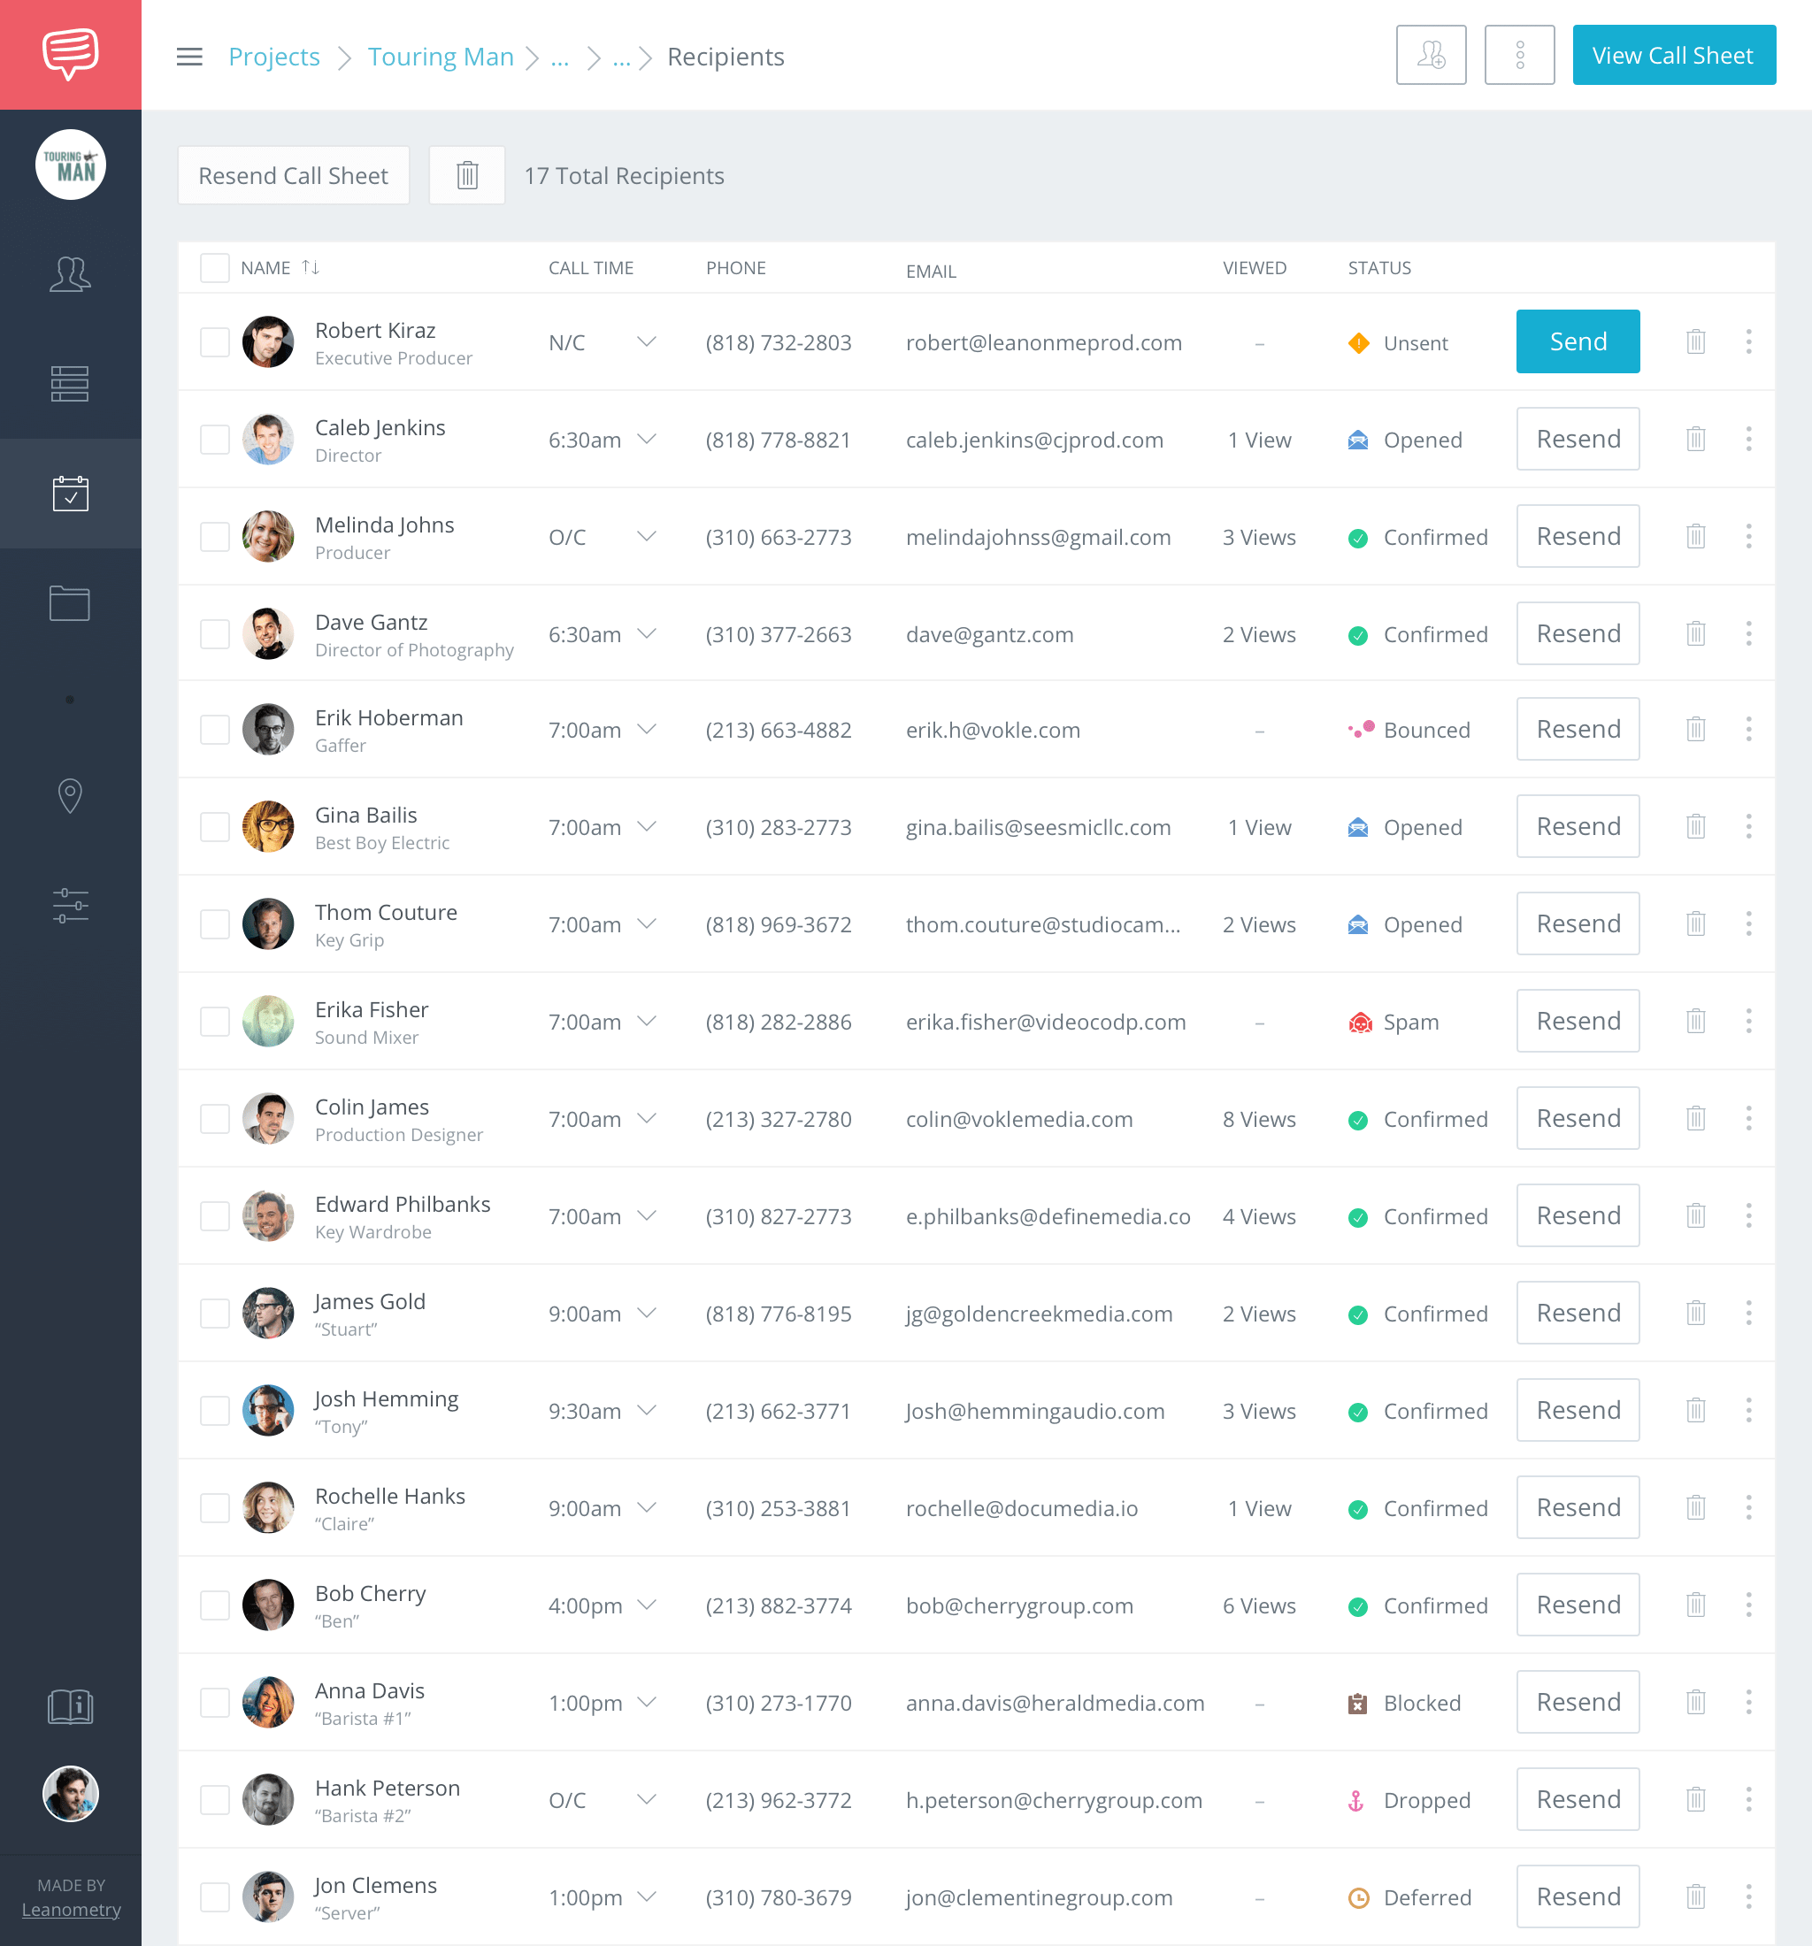Click the grid/spreadsheet icon in sidebar
The height and width of the screenshot is (1946, 1812).
point(70,381)
